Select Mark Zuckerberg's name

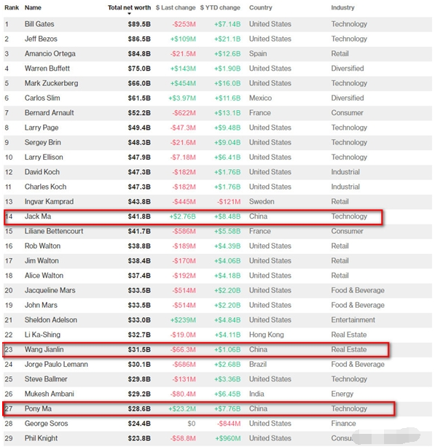click(x=51, y=83)
